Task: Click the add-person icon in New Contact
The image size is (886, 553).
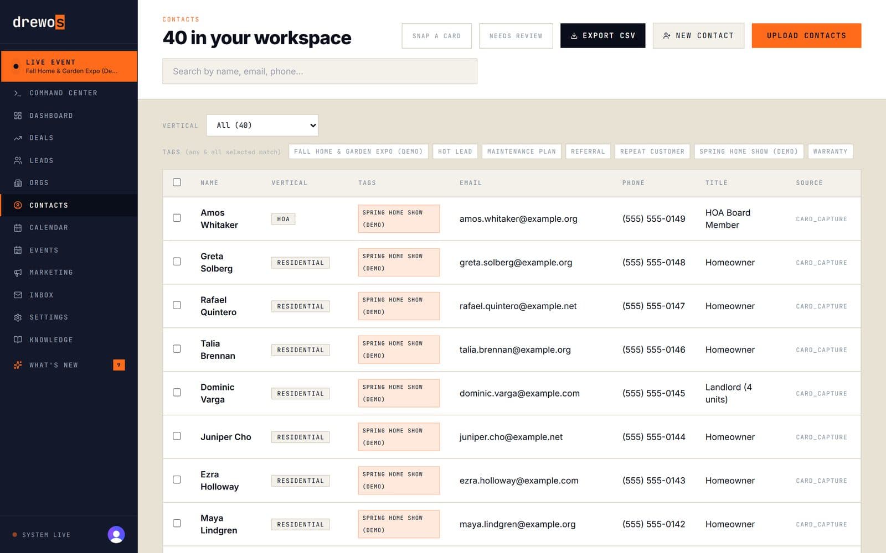Action: [667, 36]
